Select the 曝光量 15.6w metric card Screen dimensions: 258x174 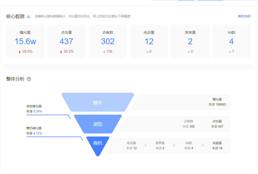pyautogui.click(x=25, y=41)
